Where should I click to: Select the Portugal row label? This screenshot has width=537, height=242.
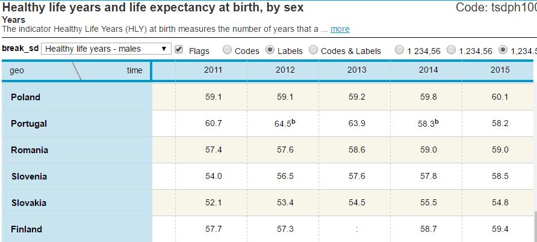(x=29, y=124)
